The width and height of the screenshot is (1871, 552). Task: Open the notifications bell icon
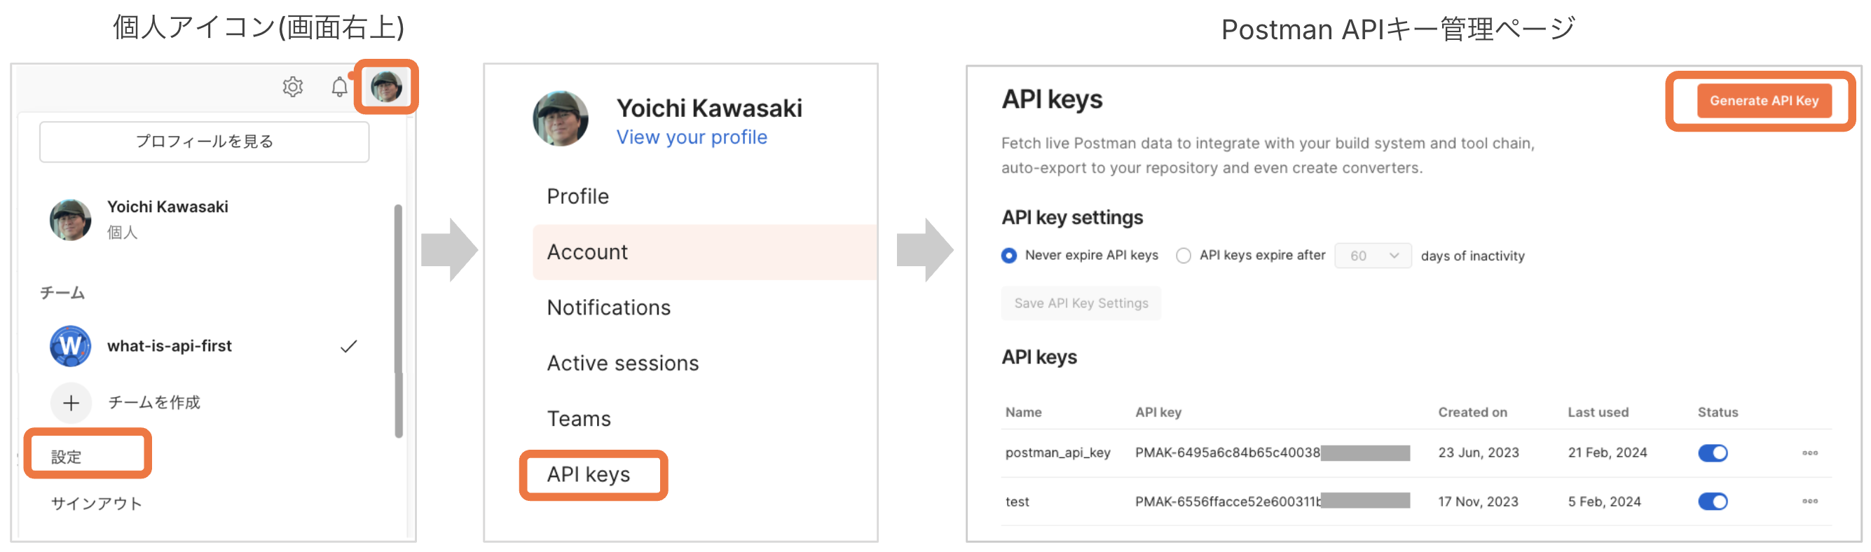[x=339, y=87]
